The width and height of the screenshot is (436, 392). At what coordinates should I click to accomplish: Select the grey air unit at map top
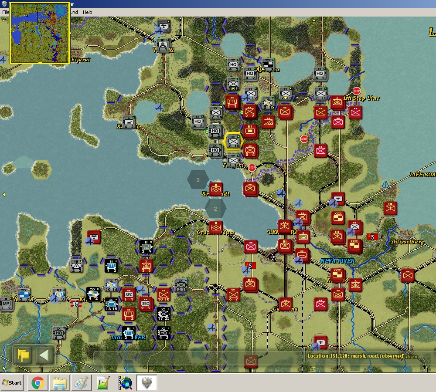pyautogui.click(x=163, y=26)
